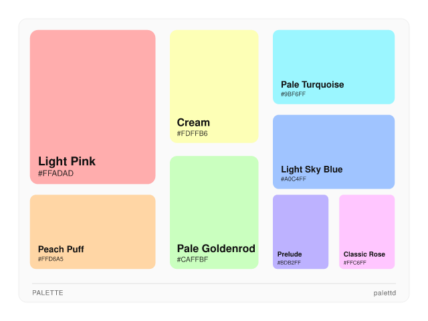The image size is (428, 321).
Task: Click the #A0C4FF hex code
Action: (294, 179)
